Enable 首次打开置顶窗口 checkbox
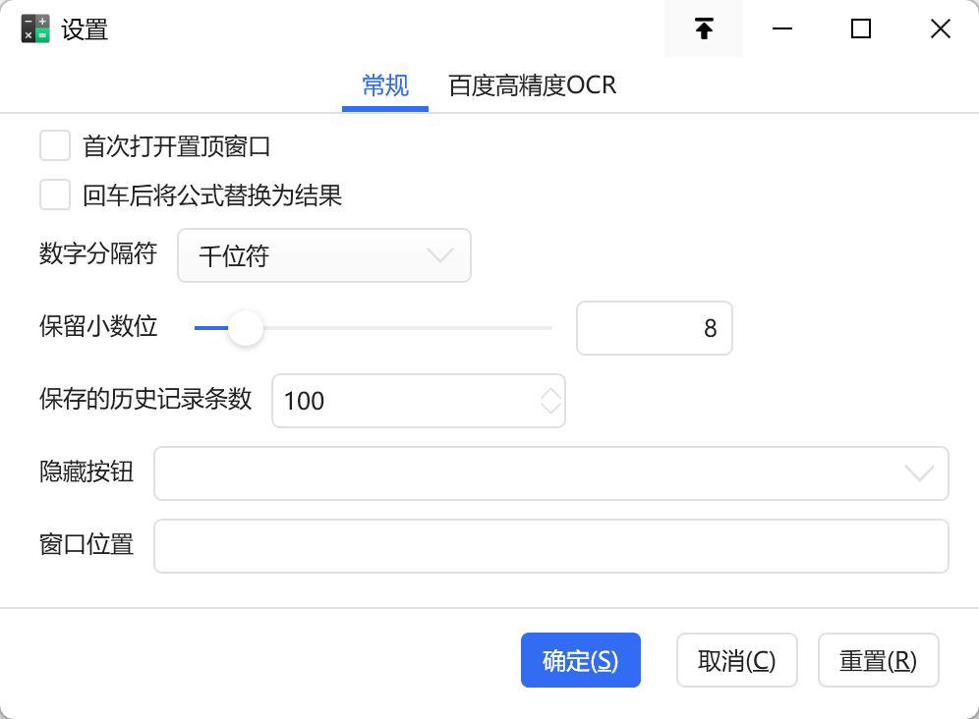Image resolution: width=979 pixels, height=719 pixels. [x=55, y=146]
